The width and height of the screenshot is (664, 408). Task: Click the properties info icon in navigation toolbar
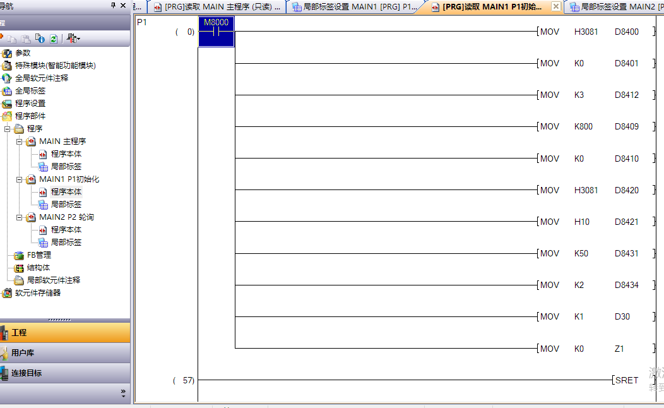click(40, 39)
